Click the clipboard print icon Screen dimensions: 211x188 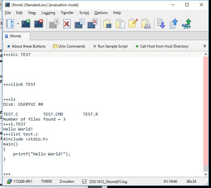146,24
